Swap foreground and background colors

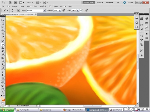tap(4, 95)
